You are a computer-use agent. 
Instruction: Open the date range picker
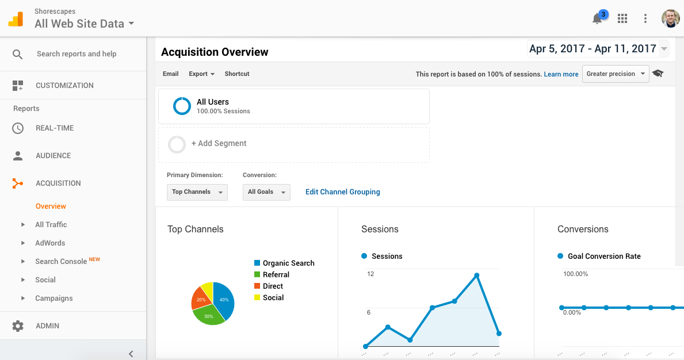pos(598,49)
